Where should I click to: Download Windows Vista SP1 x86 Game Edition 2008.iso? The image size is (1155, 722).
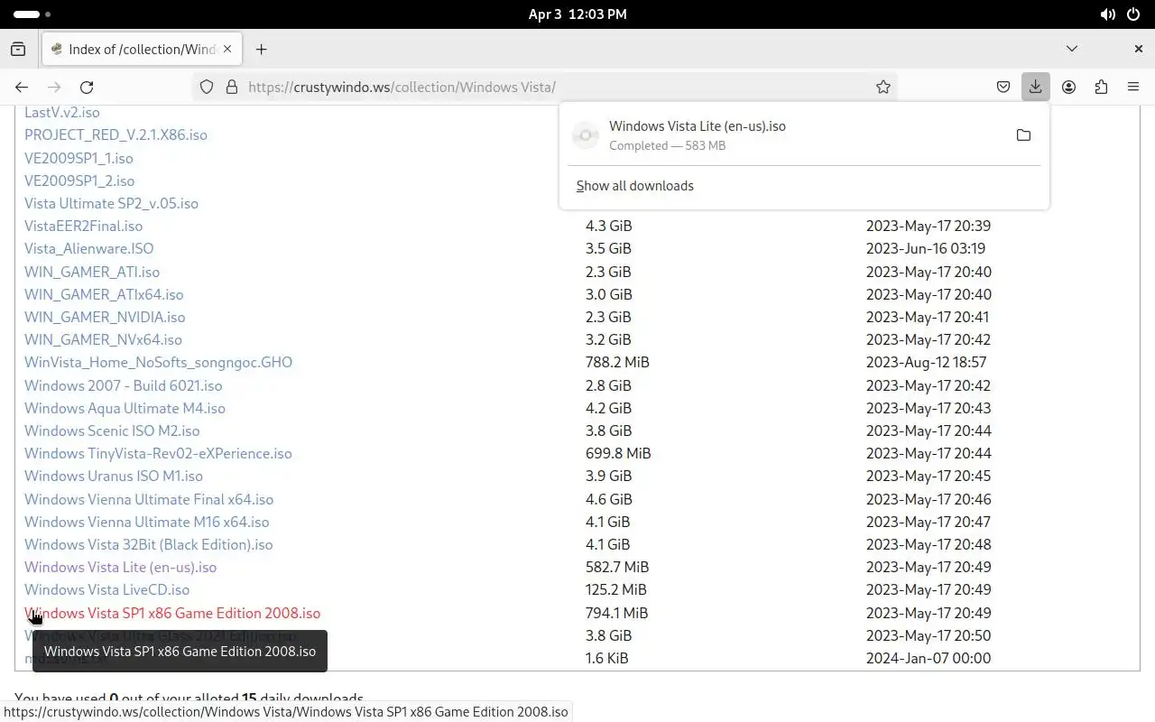coord(172,613)
